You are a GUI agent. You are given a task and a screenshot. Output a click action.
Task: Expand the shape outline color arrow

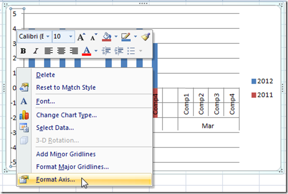pyautogui.click(x=135, y=37)
